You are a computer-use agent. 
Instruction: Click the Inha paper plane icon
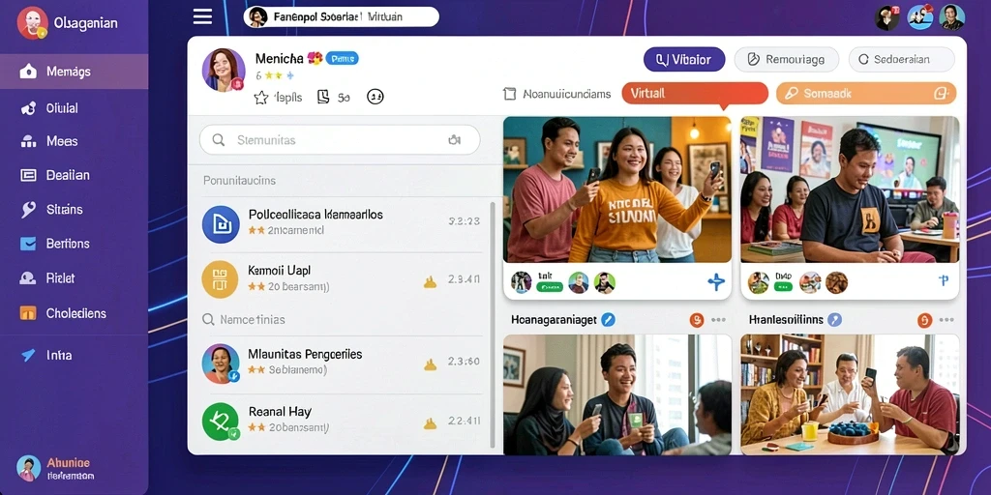(x=28, y=355)
